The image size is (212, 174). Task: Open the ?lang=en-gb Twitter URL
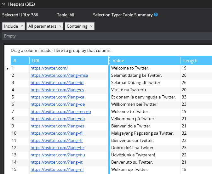click(x=61, y=111)
